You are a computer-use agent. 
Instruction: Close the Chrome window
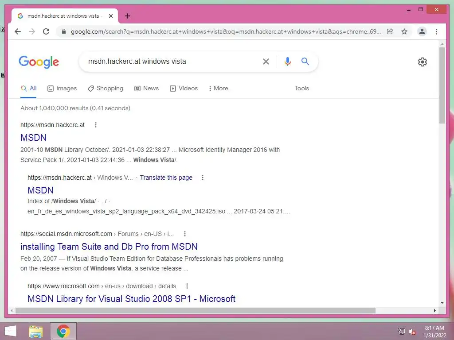[x=437, y=10]
